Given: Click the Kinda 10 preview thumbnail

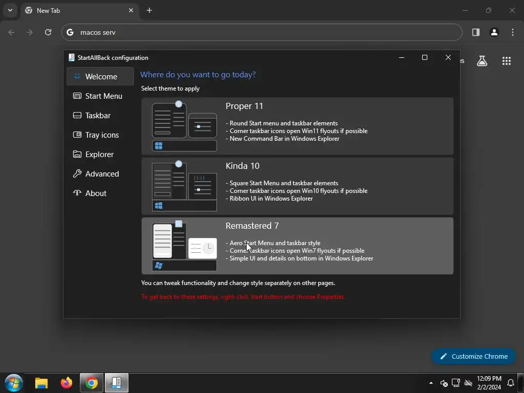Looking at the screenshot, I should 184,186.
